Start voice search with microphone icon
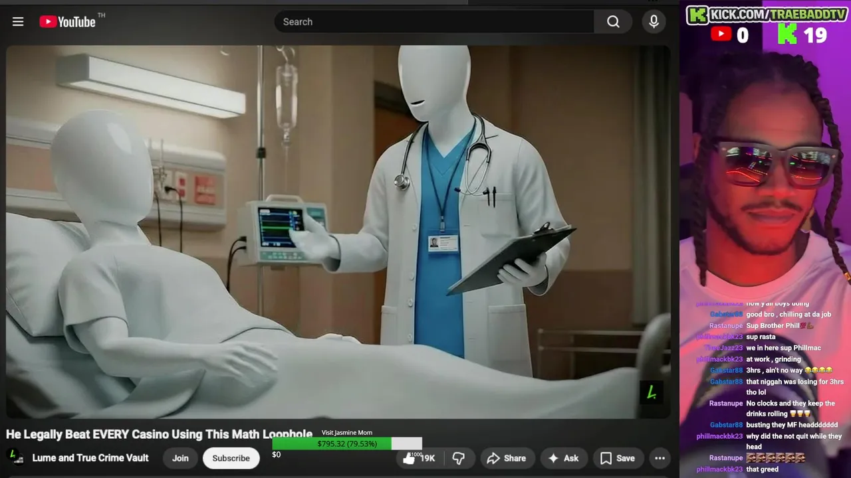Viewport: 851px width, 478px height. (654, 22)
